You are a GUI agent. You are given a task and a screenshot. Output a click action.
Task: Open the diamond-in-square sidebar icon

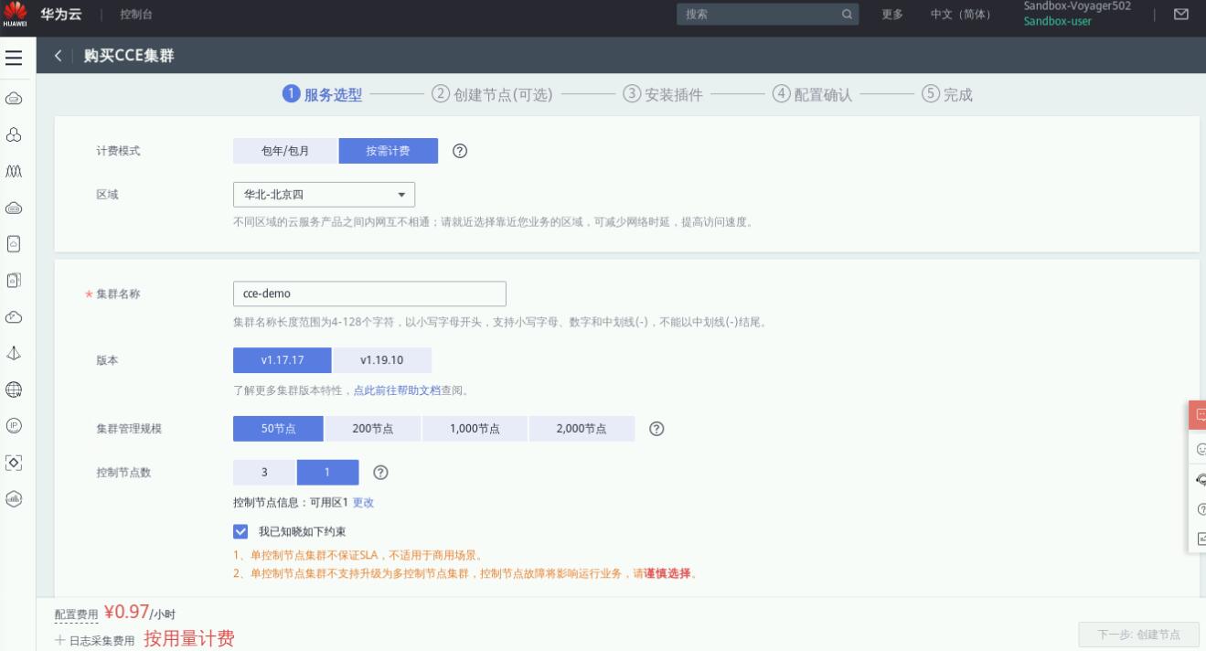point(14,462)
